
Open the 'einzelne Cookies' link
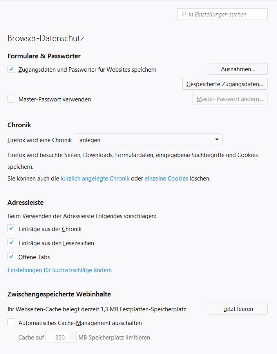(166, 178)
